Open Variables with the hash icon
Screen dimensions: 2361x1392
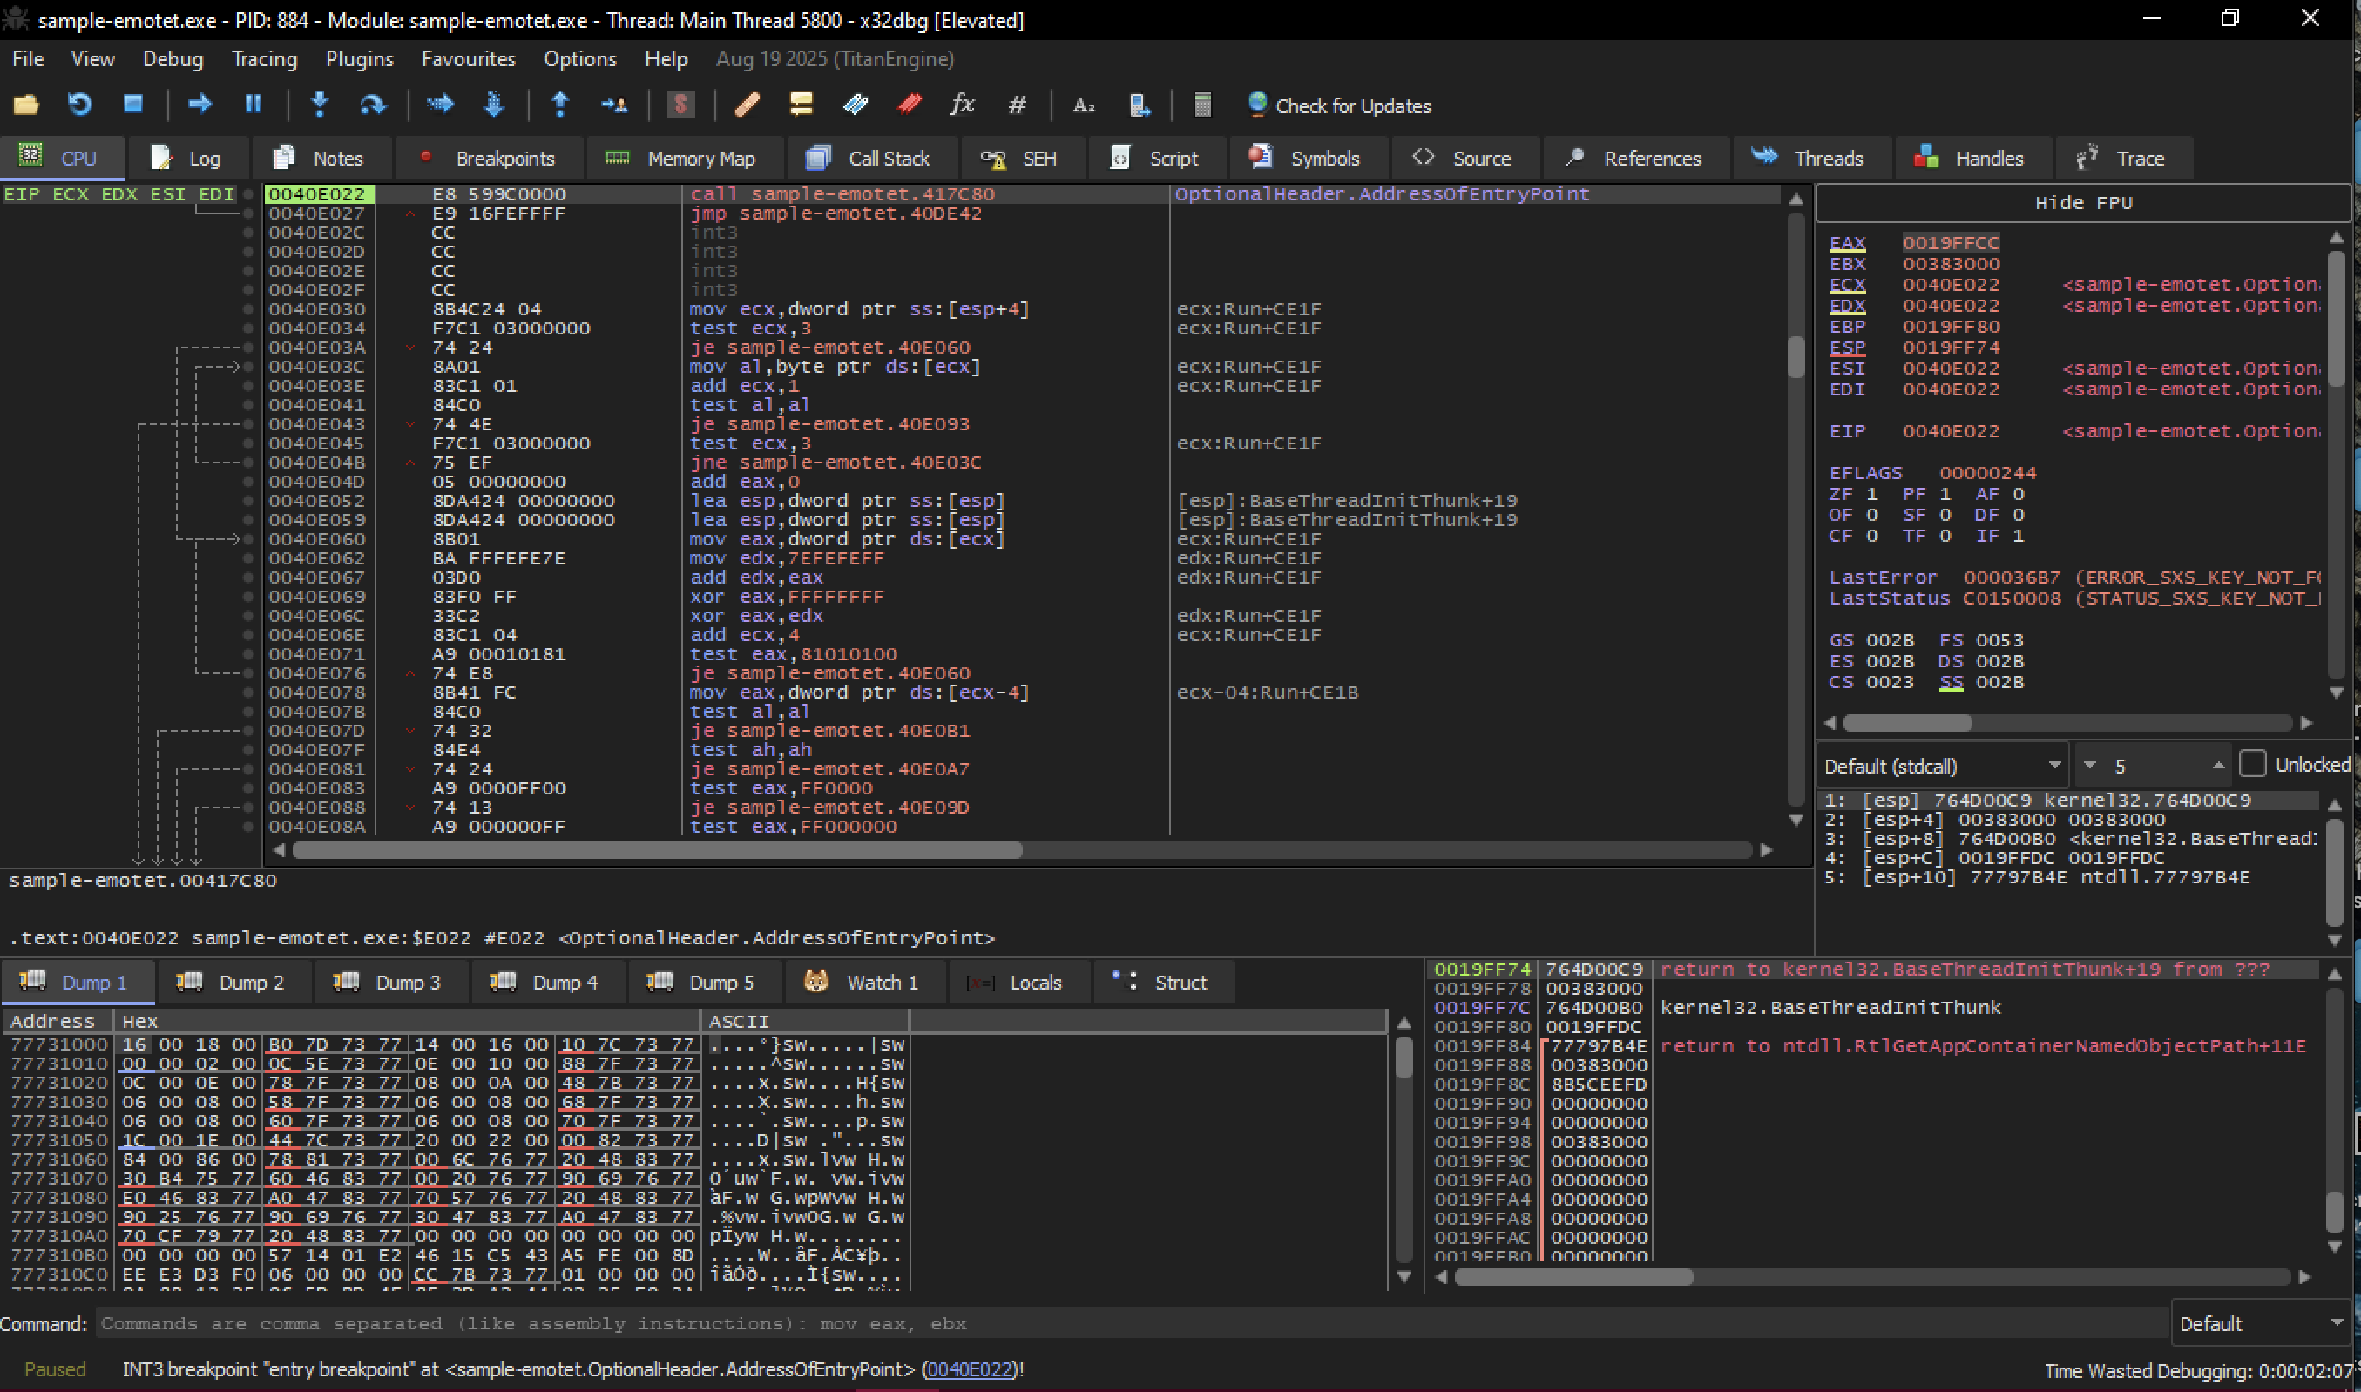tap(1017, 105)
